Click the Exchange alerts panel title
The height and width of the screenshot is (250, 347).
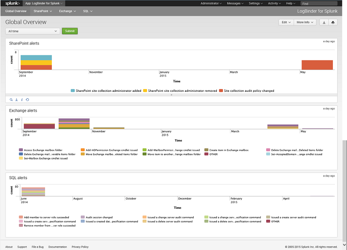coord(23,111)
